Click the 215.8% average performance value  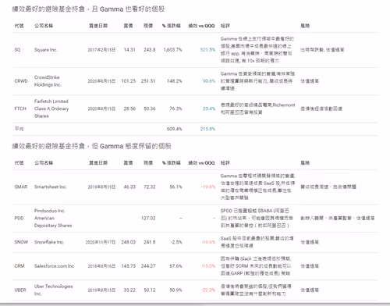point(207,129)
